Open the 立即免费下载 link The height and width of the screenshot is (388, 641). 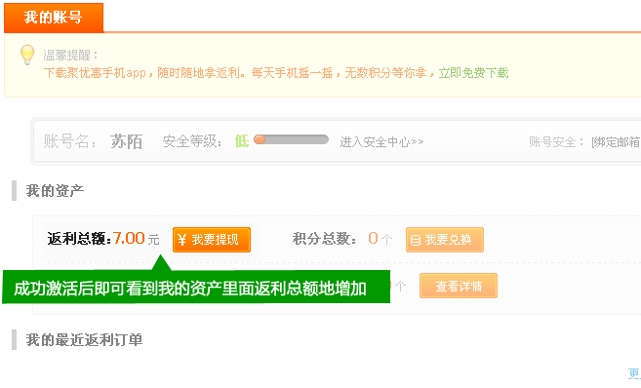pos(473,73)
